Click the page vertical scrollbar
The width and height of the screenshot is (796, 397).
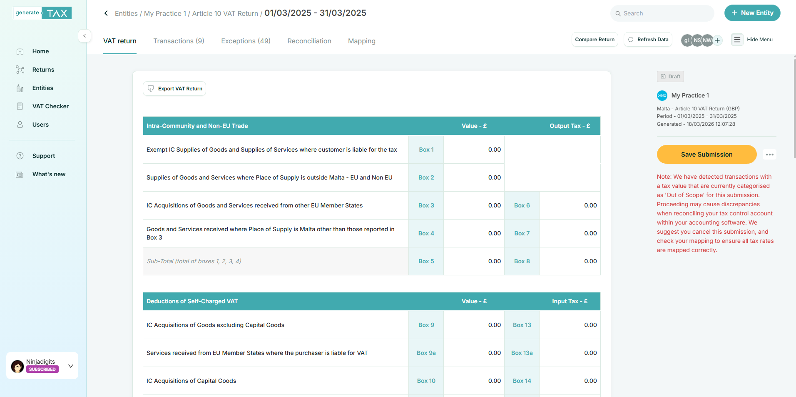click(794, 108)
